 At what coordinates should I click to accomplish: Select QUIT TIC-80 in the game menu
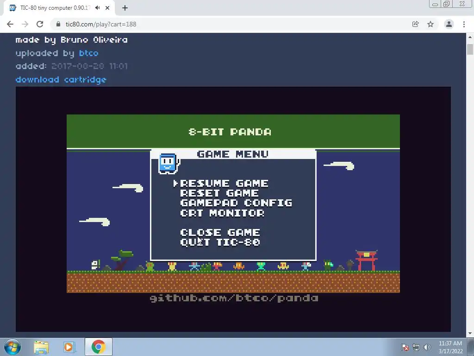[220, 242]
